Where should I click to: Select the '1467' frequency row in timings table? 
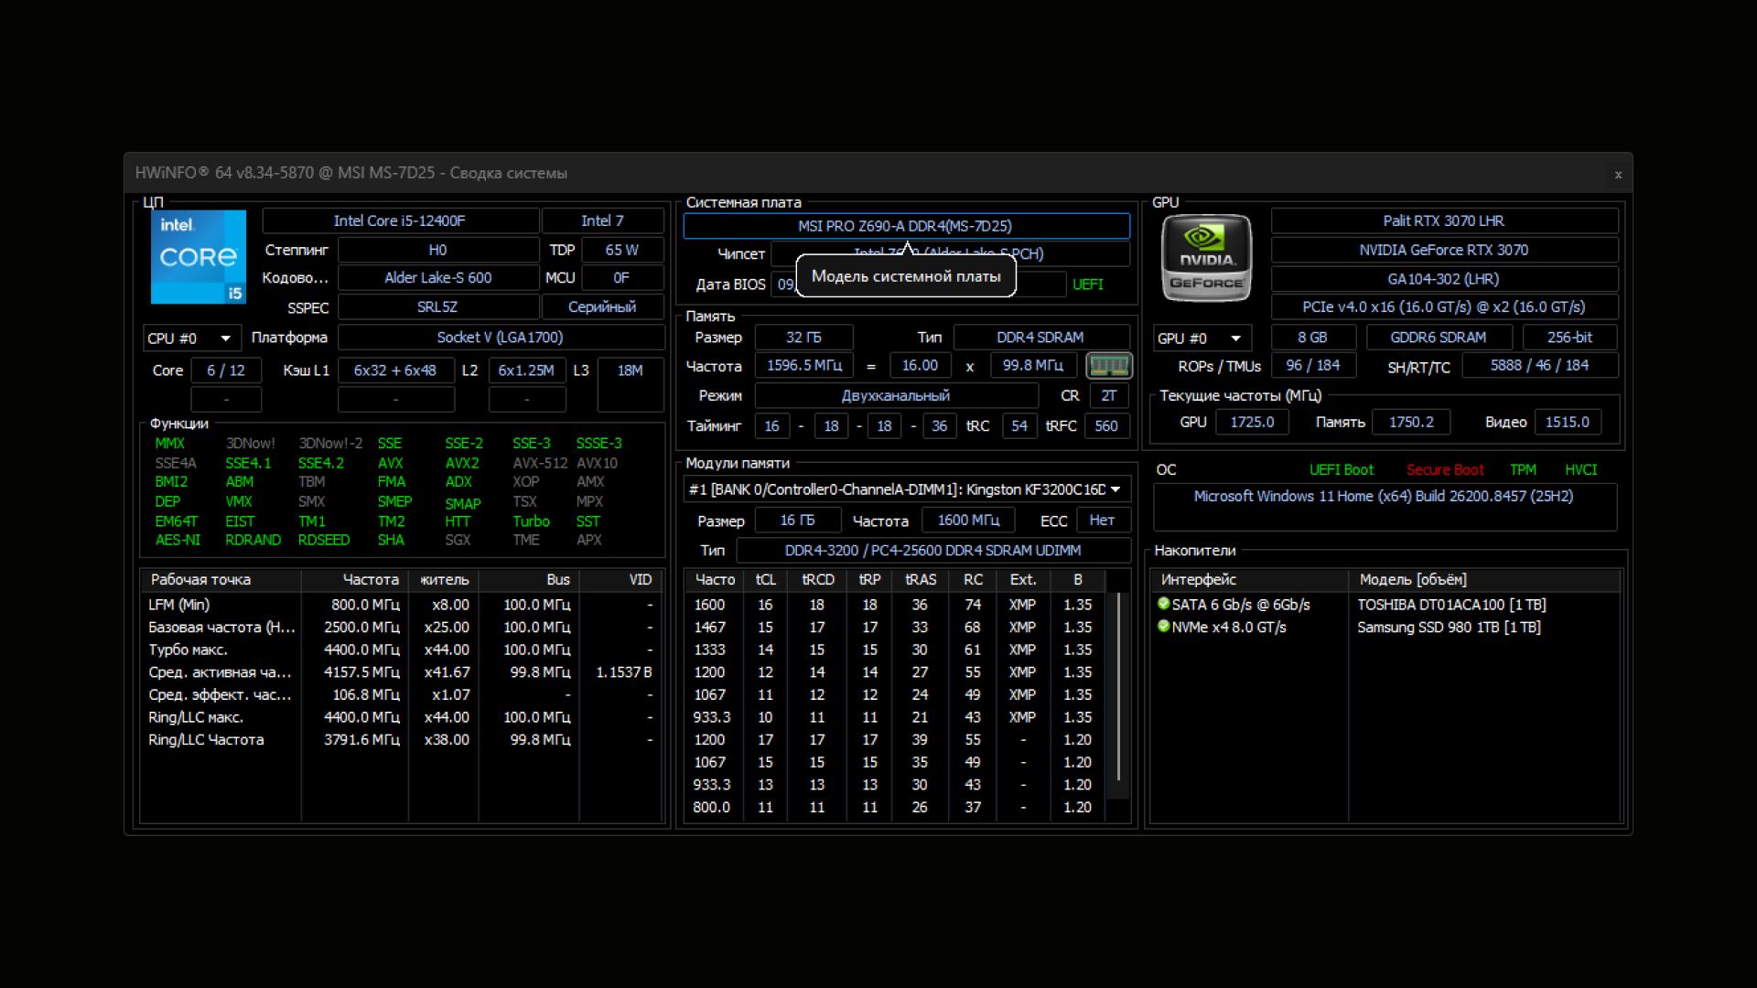point(897,628)
